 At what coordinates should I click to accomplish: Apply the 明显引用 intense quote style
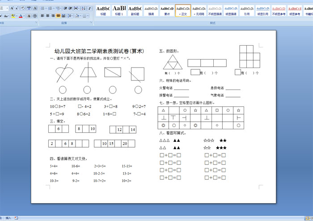[263, 11]
